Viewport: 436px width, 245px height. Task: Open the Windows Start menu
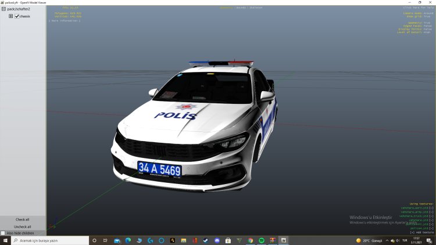pyautogui.click(x=5, y=240)
